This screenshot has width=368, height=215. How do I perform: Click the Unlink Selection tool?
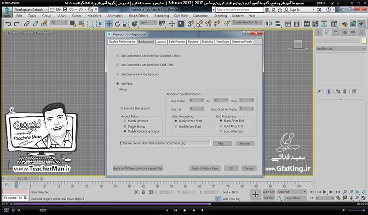35,24
